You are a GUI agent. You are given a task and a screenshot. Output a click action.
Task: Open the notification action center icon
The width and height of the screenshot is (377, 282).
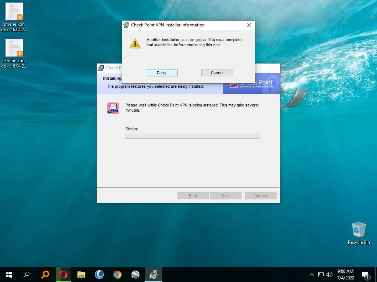(x=365, y=275)
